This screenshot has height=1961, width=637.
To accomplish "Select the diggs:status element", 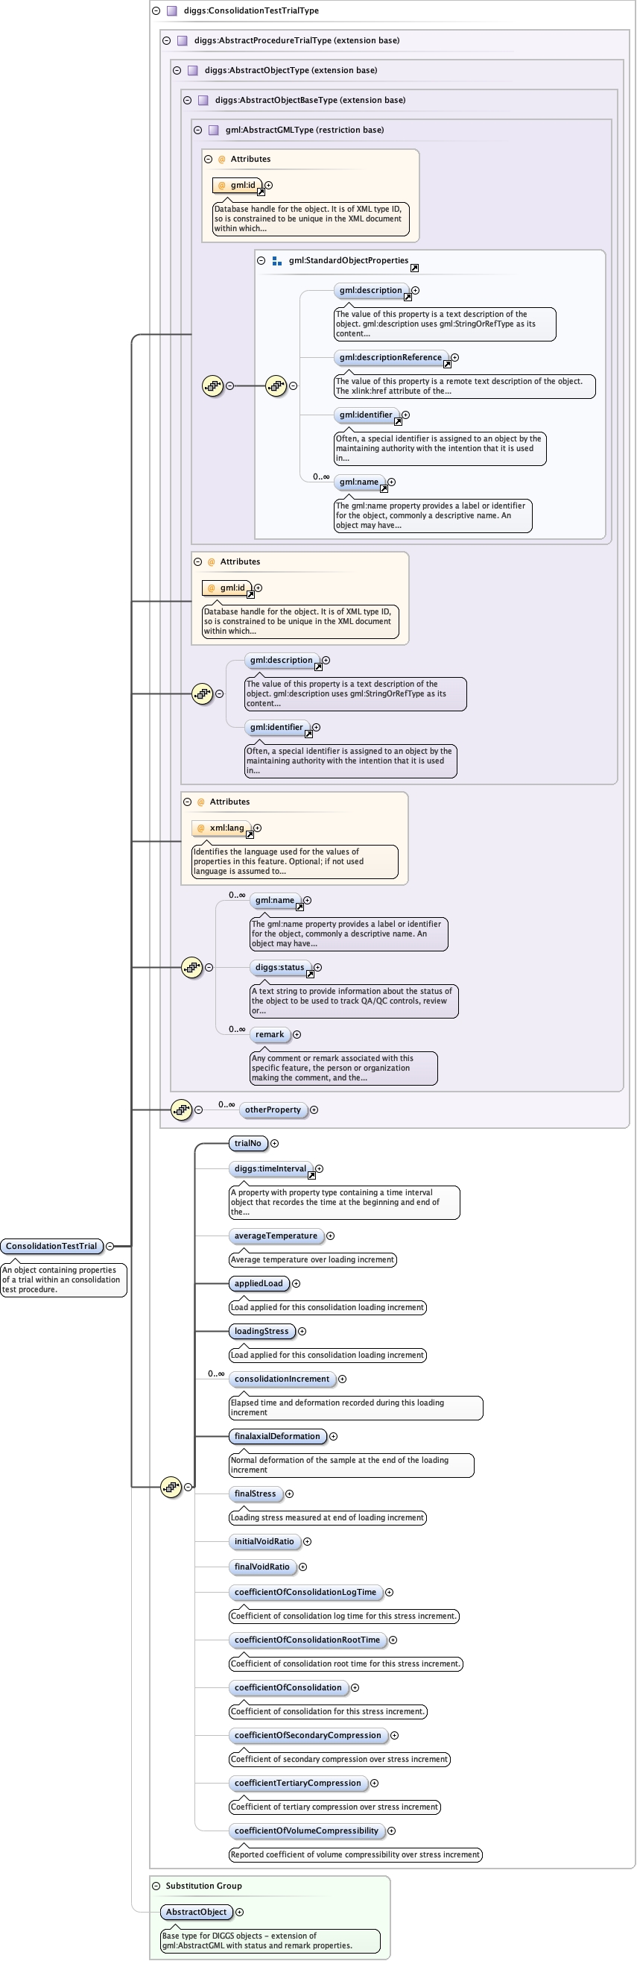I will coord(279,968).
